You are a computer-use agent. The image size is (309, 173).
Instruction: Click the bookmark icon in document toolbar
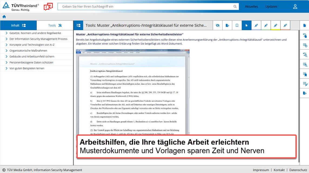tap(237, 25)
